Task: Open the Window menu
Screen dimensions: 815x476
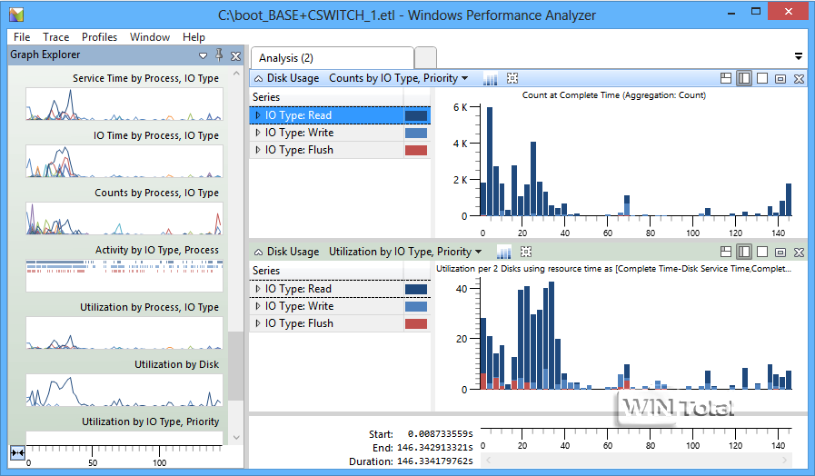Action: point(150,37)
